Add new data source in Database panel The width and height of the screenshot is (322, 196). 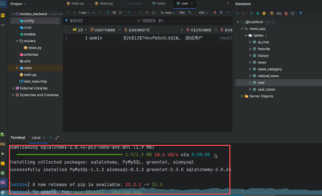(237, 13)
